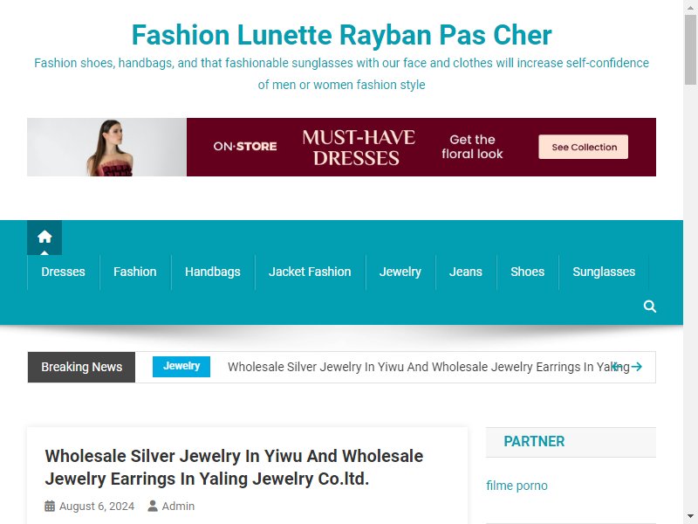Click the Admin author link
The height and width of the screenshot is (524, 698).
click(x=178, y=507)
